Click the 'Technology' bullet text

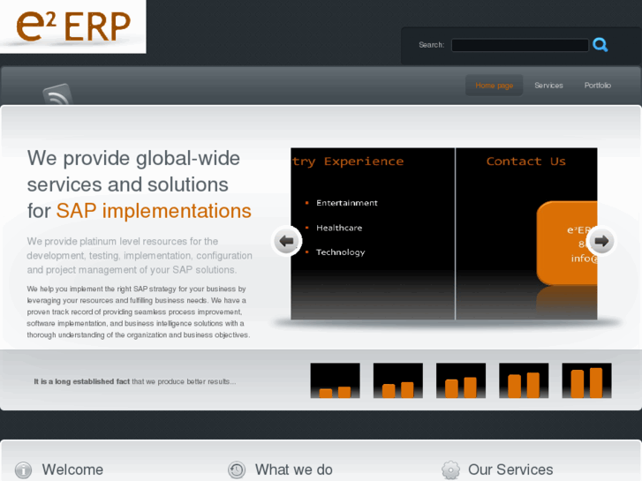click(x=340, y=252)
